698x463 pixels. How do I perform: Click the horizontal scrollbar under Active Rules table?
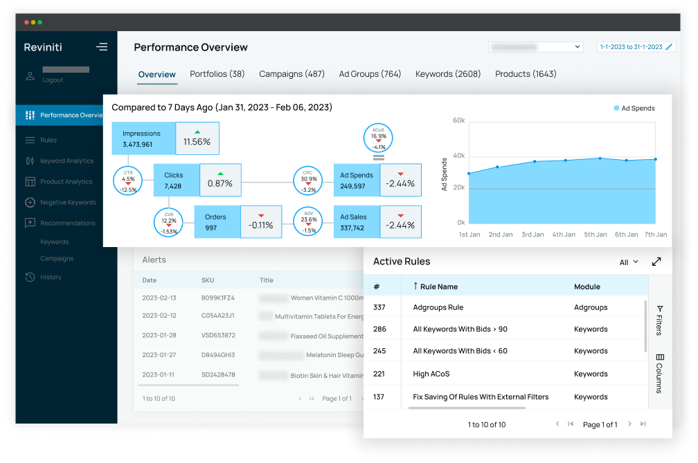[467, 408]
